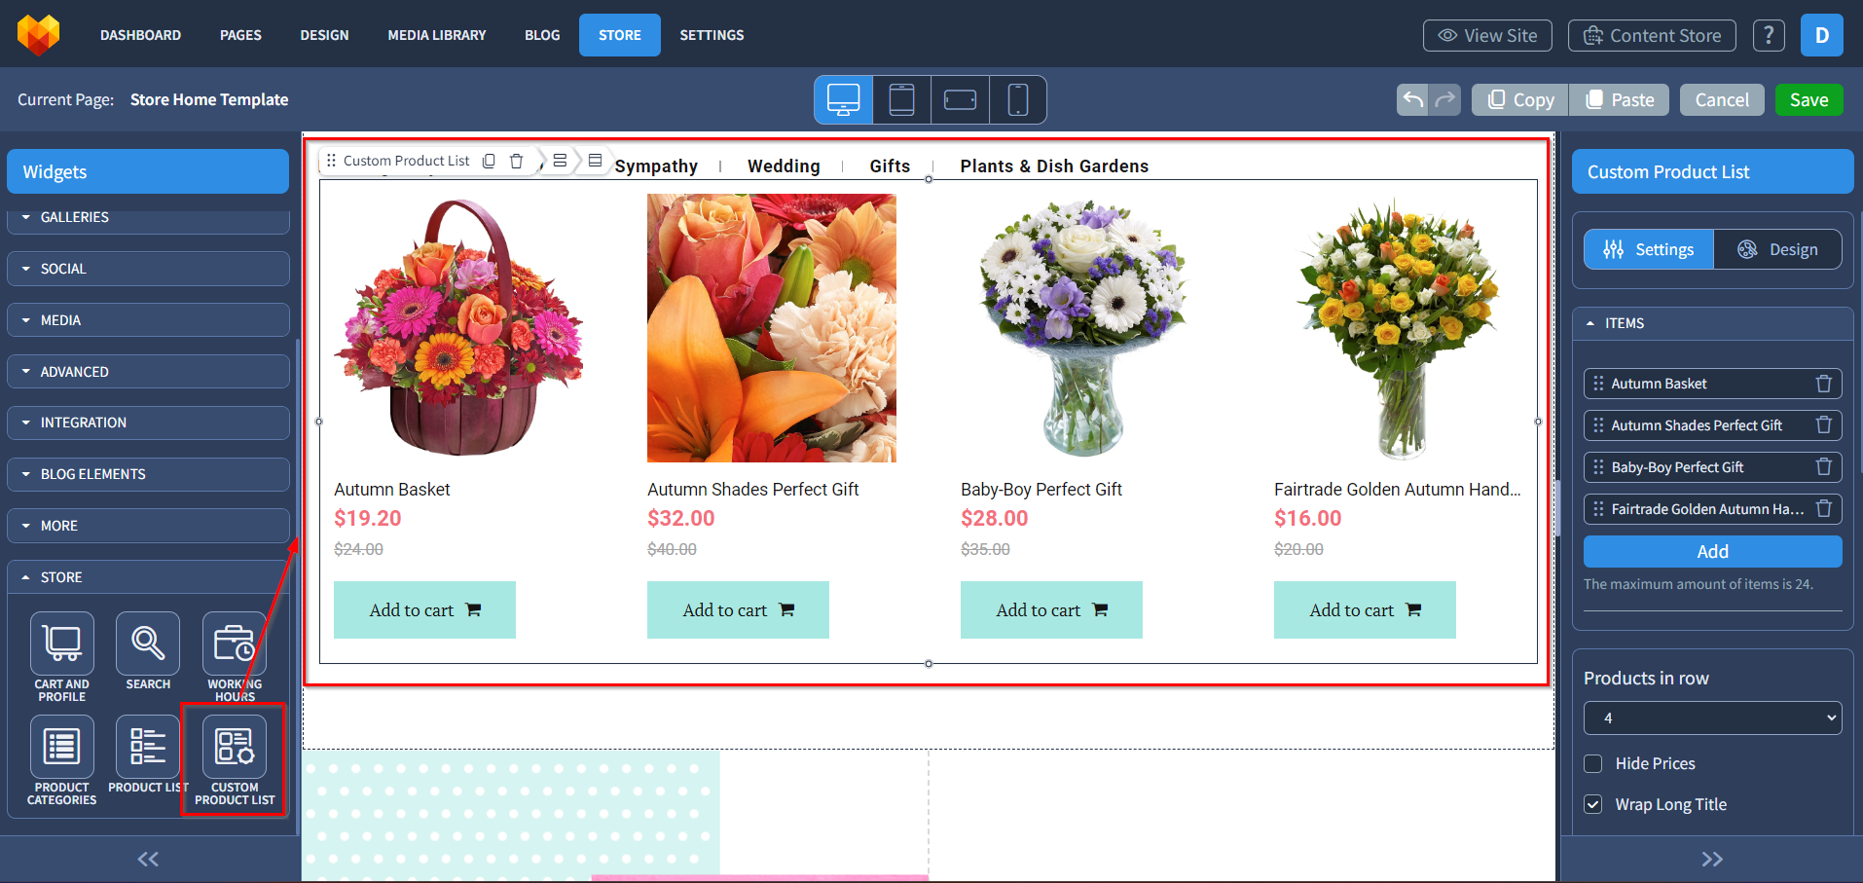Viewport: 1863px width, 883px height.
Task: Switch to the Design tab in panel
Action: pos(1777,249)
